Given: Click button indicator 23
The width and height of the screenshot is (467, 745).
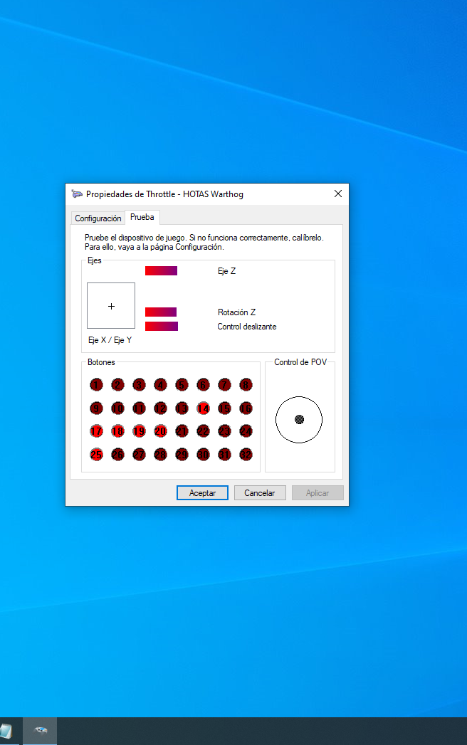Looking at the screenshot, I should [x=224, y=431].
